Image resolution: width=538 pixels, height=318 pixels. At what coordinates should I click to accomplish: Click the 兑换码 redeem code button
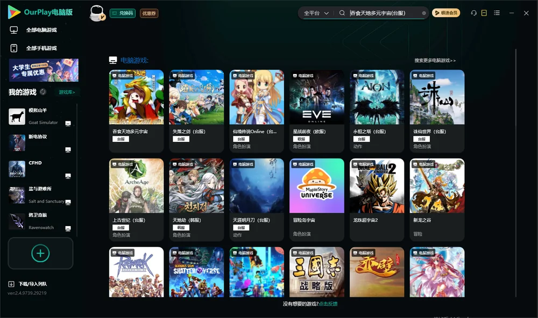[123, 13]
